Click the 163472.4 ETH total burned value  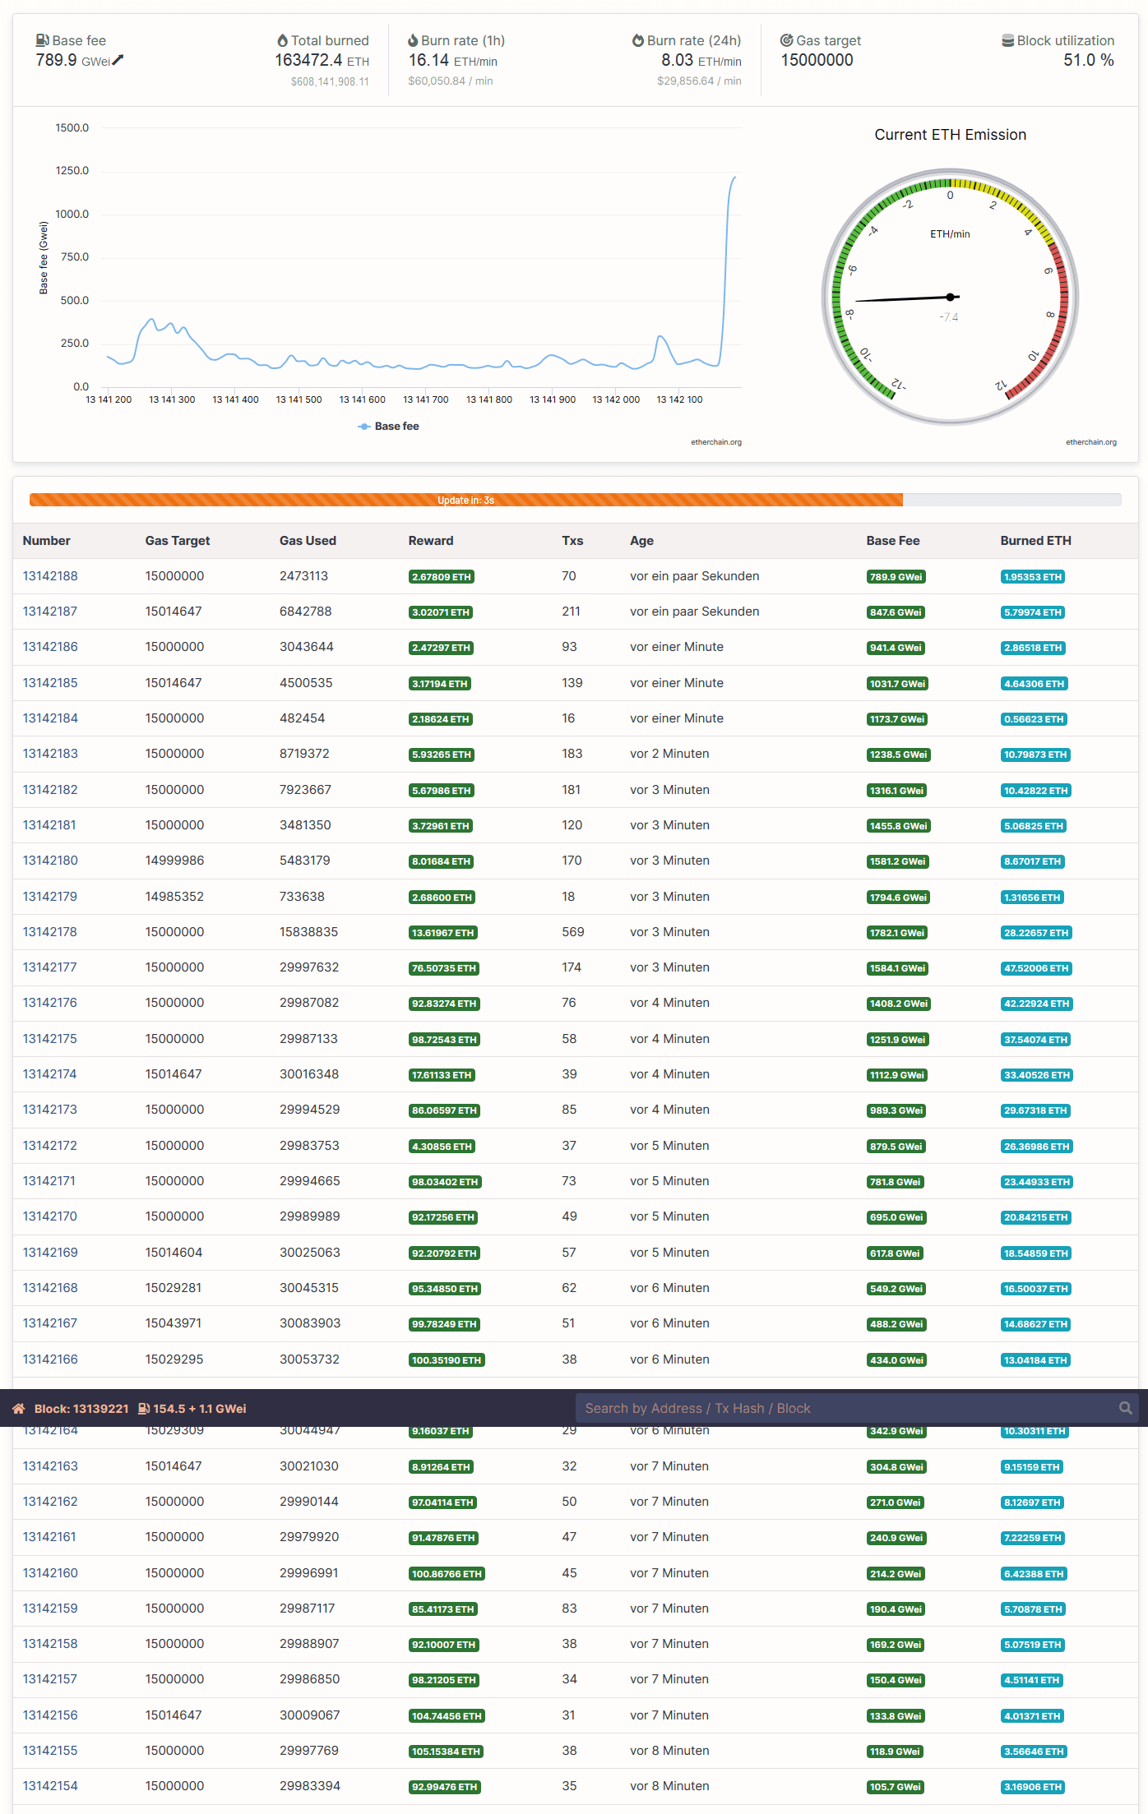pos(322,60)
